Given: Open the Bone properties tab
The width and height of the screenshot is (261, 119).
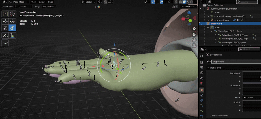Looking at the screenshot, I should tap(202, 111).
